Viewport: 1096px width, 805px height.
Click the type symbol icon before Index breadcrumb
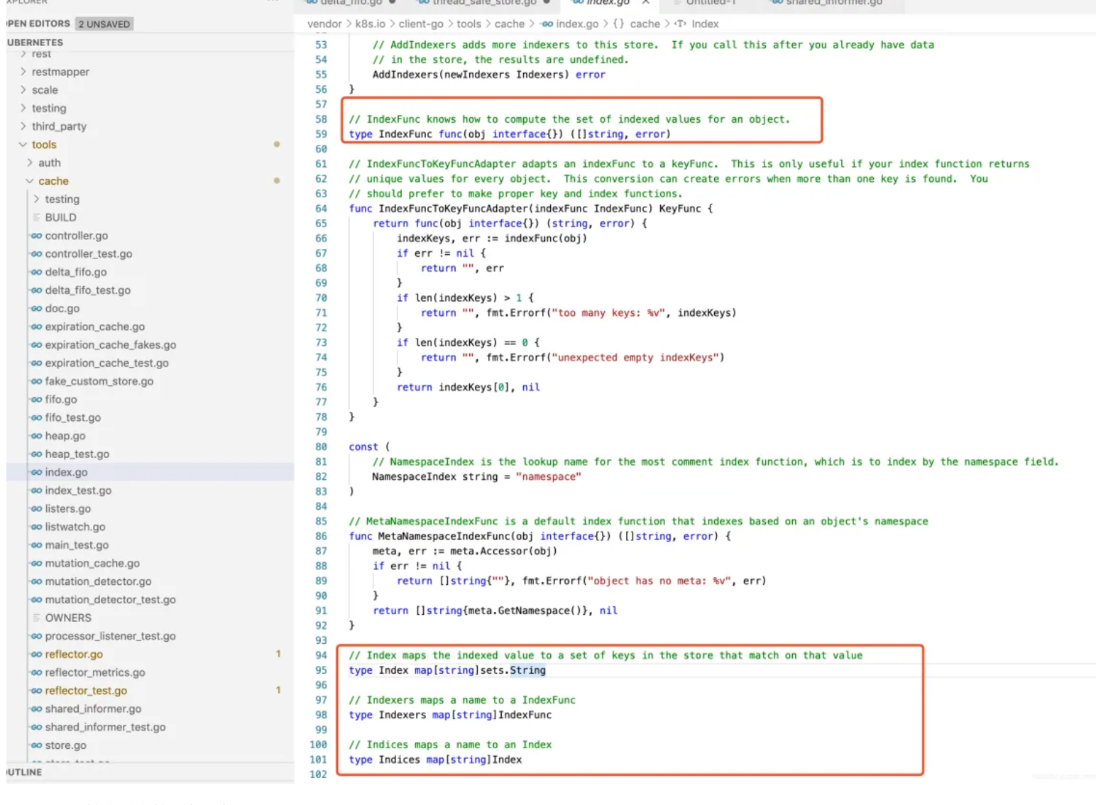[681, 24]
